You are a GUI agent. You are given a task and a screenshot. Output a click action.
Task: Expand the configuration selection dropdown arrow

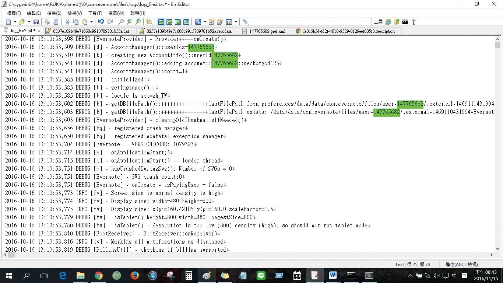[204, 22]
